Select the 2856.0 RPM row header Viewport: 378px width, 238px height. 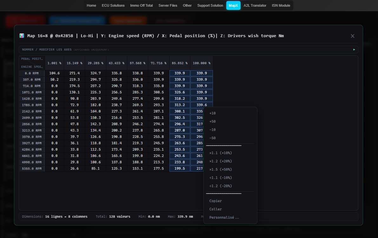32,124
